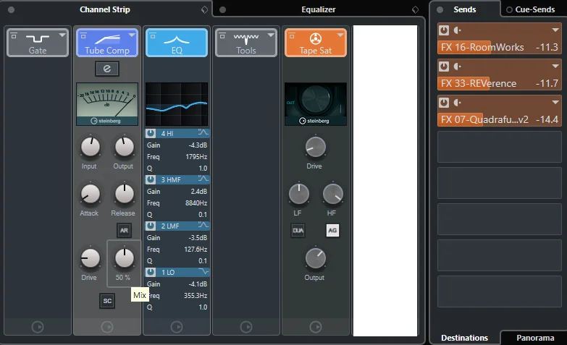This screenshot has width=567, height=345.
Task: Open the Gate module dropdown arrow
Action: point(62,35)
